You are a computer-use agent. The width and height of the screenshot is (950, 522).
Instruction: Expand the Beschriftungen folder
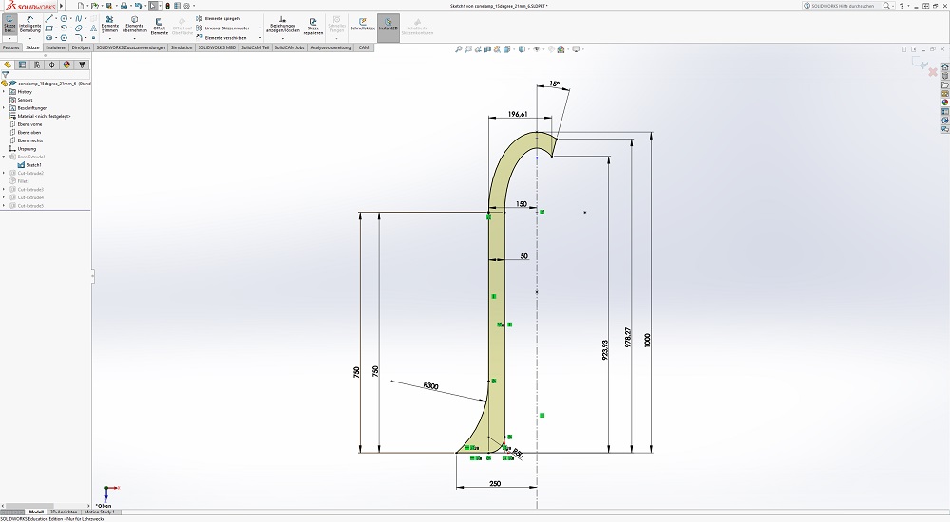click(x=4, y=108)
